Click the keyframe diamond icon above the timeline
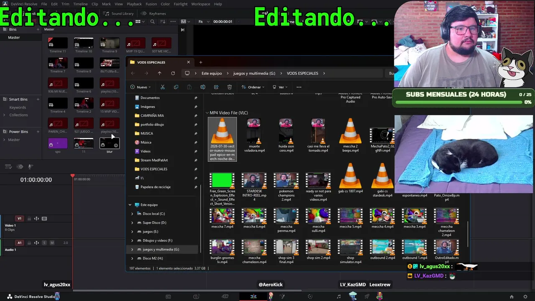 point(20,166)
